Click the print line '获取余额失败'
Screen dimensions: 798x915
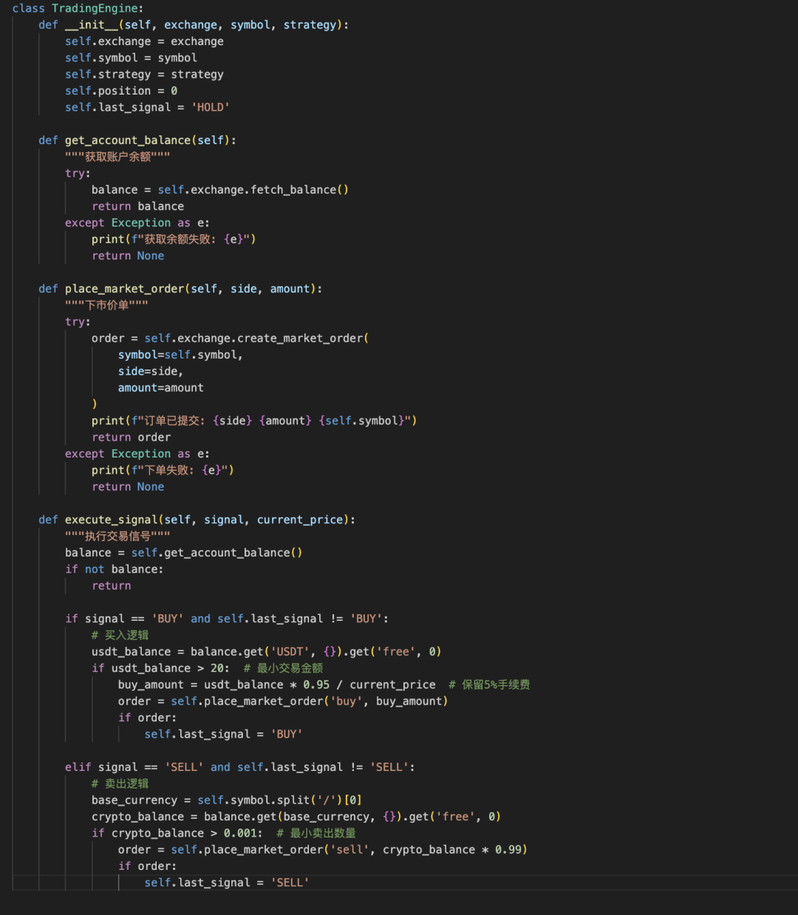tap(174, 239)
